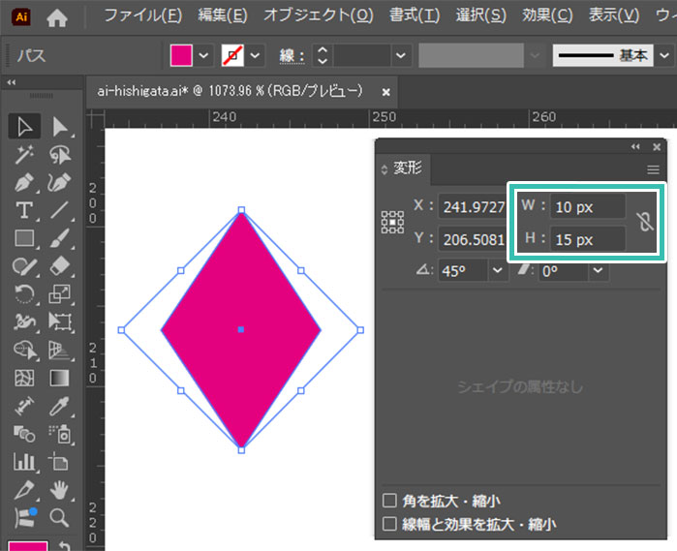The image size is (677, 551).
Task: Open the オブジェクト(O) menu
Action: pos(318,16)
